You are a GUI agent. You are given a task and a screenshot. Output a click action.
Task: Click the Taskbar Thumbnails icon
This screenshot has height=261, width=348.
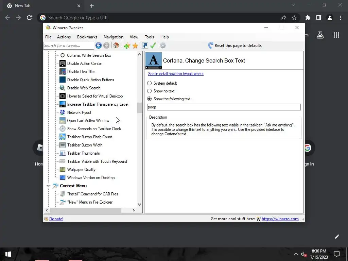(x=63, y=153)
